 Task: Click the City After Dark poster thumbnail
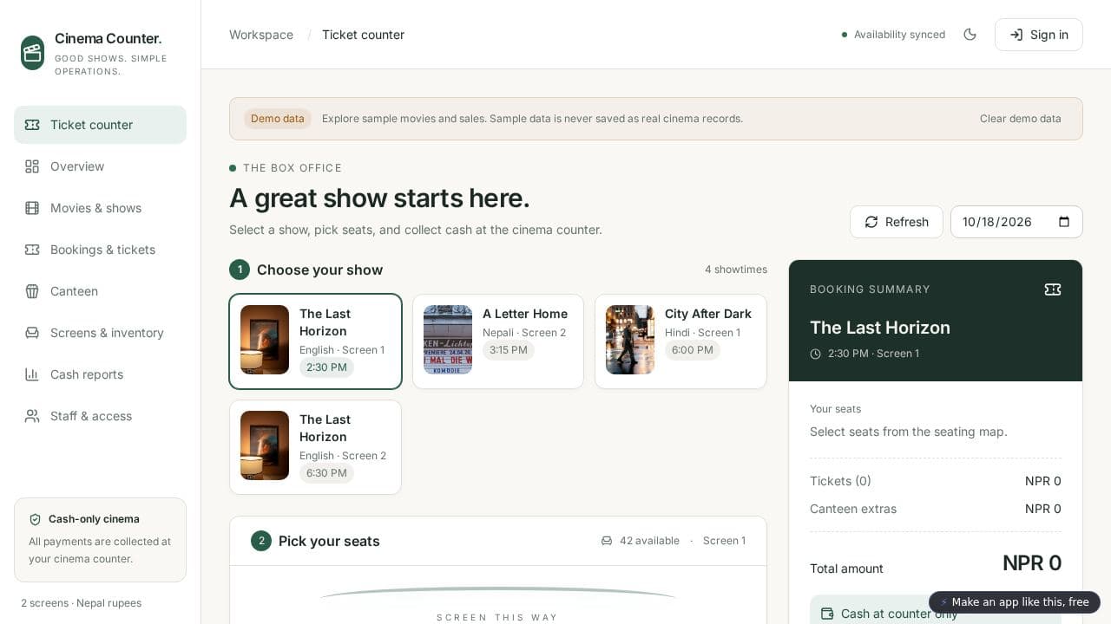630,340
